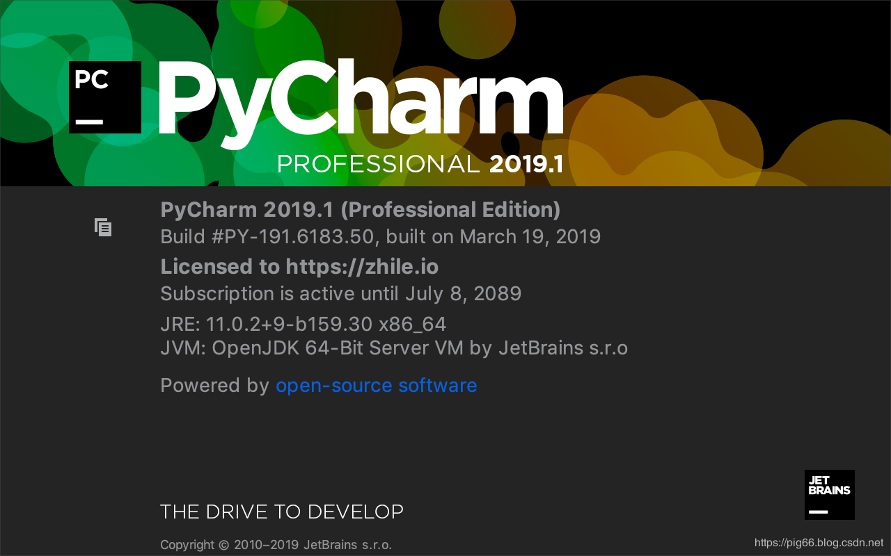Click the copyright line "2010–2019 JetBrains s.r.o."

[x=313, y=545]
